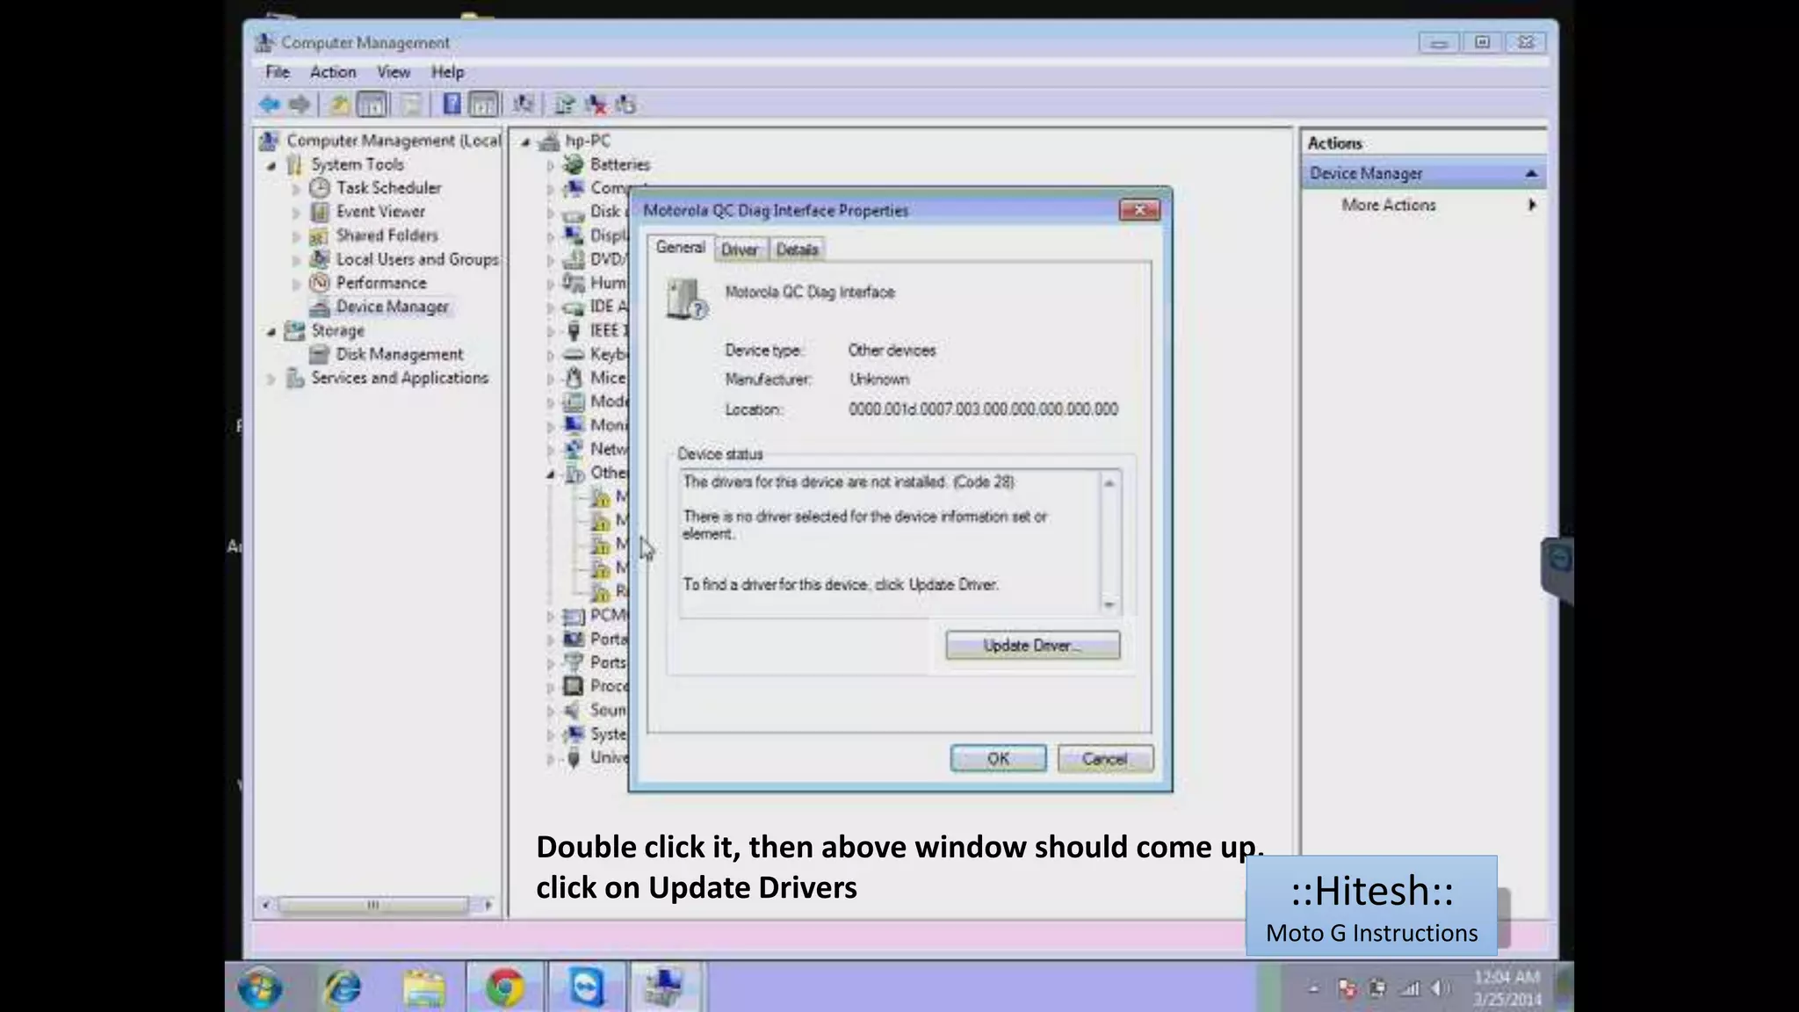Click the Update Driver button
Screen dimensions: 1799x1012
[x=1032, y=646]
